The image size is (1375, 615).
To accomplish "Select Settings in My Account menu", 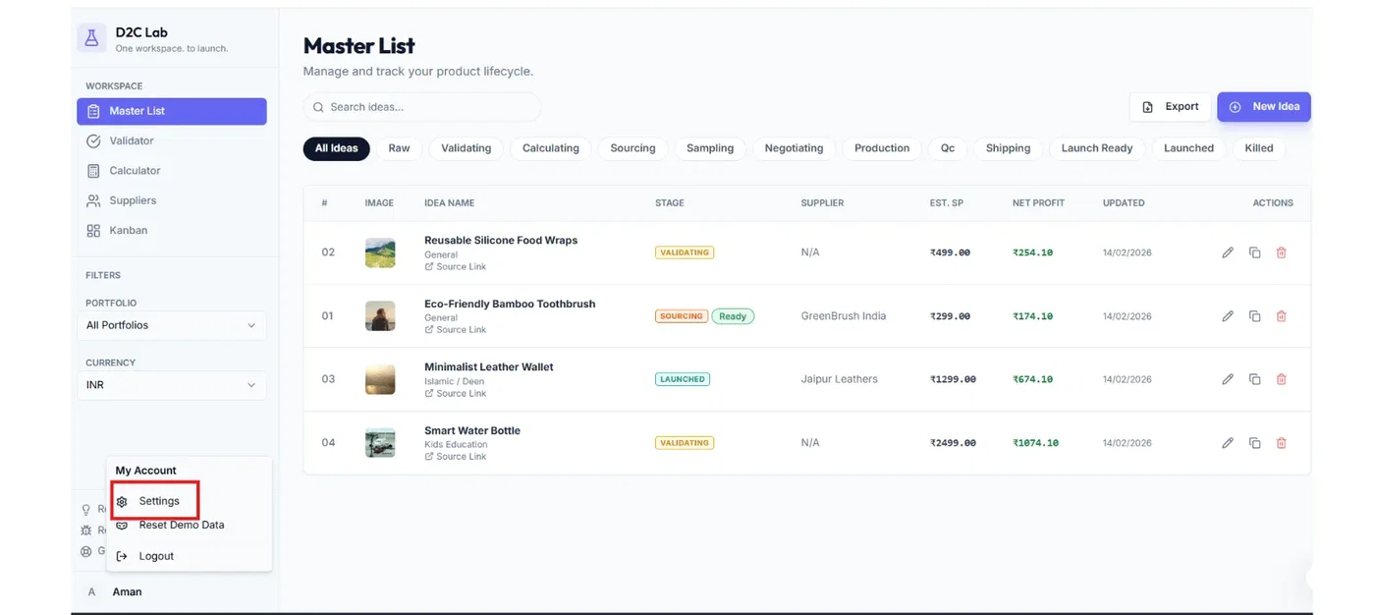I will (158, 501).
